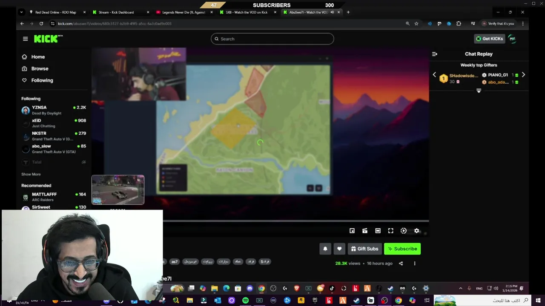Open playback speed control
This screenshot has width=545, height=306.
pos(404,231)
